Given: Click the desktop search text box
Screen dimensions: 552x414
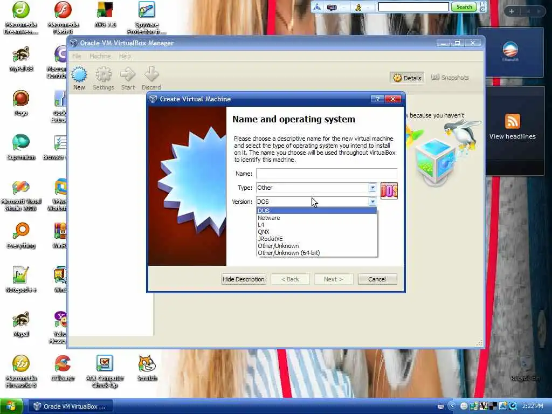Looking at the screenshot, I should click(413, 6).
